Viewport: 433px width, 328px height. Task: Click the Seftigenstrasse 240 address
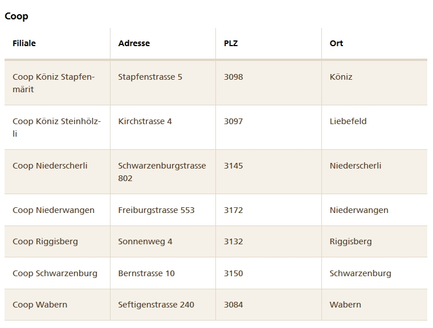[x=156, y=305]
